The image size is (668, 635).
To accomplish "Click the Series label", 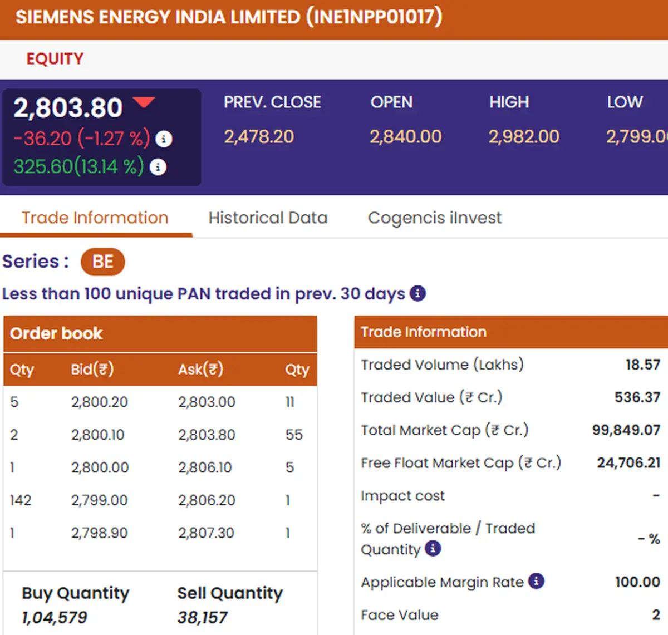I will [x=36, y=262].
